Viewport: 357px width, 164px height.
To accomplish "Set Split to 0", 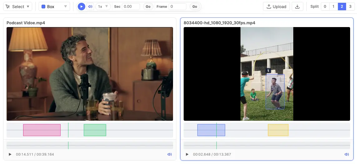I will (x=325, y=7).
